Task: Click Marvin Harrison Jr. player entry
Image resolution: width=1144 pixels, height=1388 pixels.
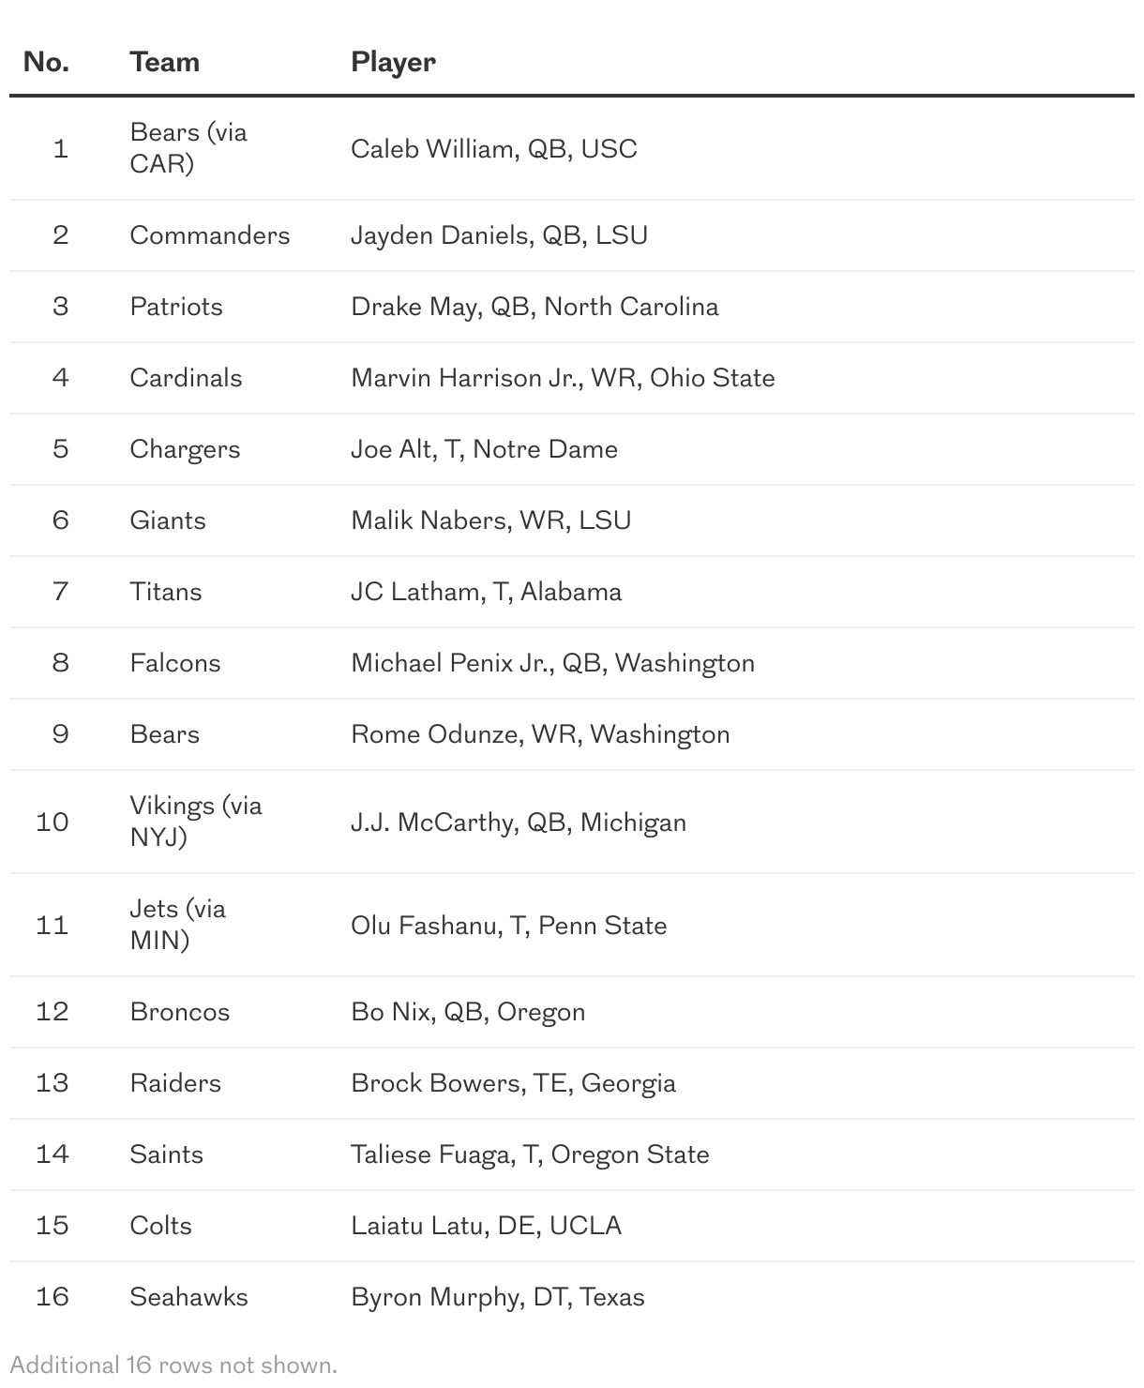Action: pos(563,378)
